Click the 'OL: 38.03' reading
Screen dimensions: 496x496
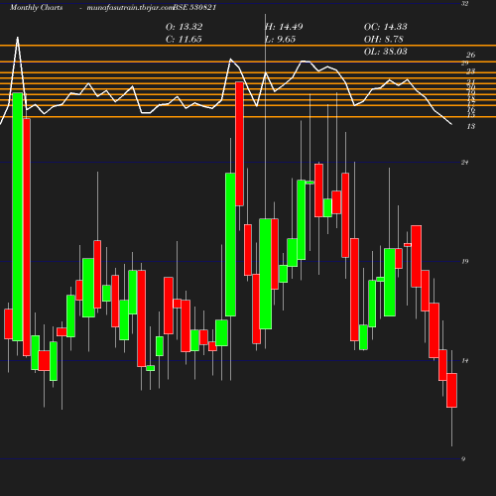(386, 52)
